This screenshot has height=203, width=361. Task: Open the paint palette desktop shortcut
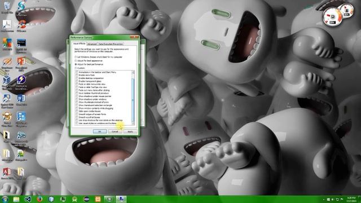click(x=7, y=64)
